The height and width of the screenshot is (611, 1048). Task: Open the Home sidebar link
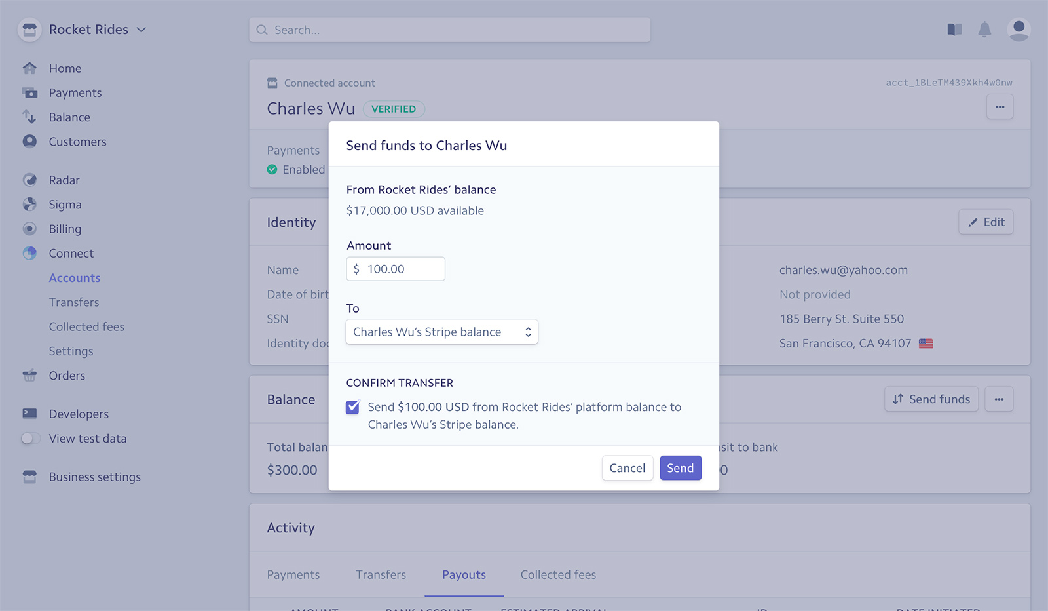[x=65, y=68]
